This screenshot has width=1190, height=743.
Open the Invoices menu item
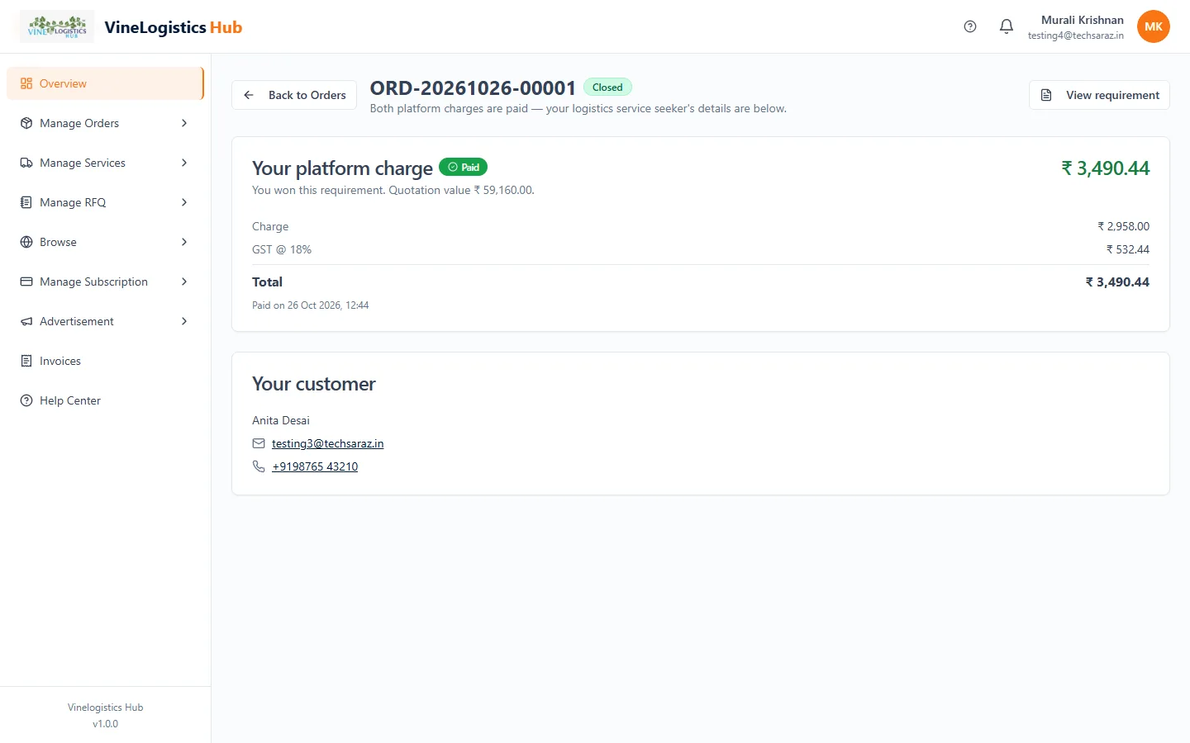click(105, 361)
